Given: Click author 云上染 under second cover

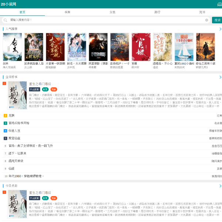Looking at the screenshot, I should [28, 67].
